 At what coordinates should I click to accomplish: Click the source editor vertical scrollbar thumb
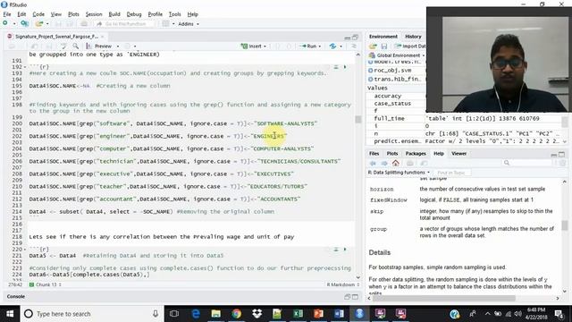tap(357, 119)
